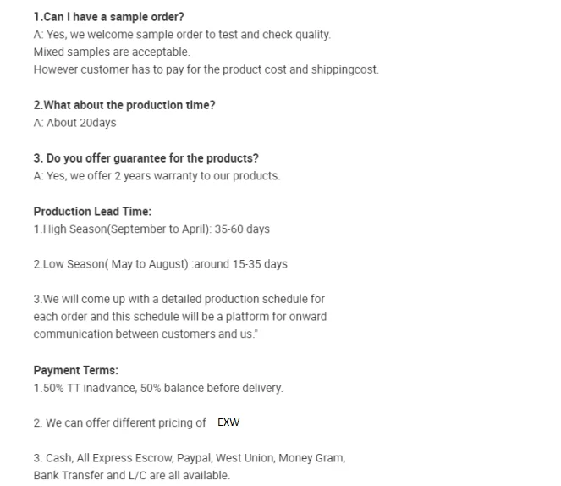The image size is (561, 486).
Task: Click the detailed production schedule sentence
Action: (179, 299)
